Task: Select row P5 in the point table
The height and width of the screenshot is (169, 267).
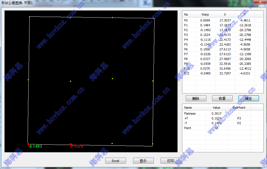Action: pyautogui.click(x=223, y=44)
